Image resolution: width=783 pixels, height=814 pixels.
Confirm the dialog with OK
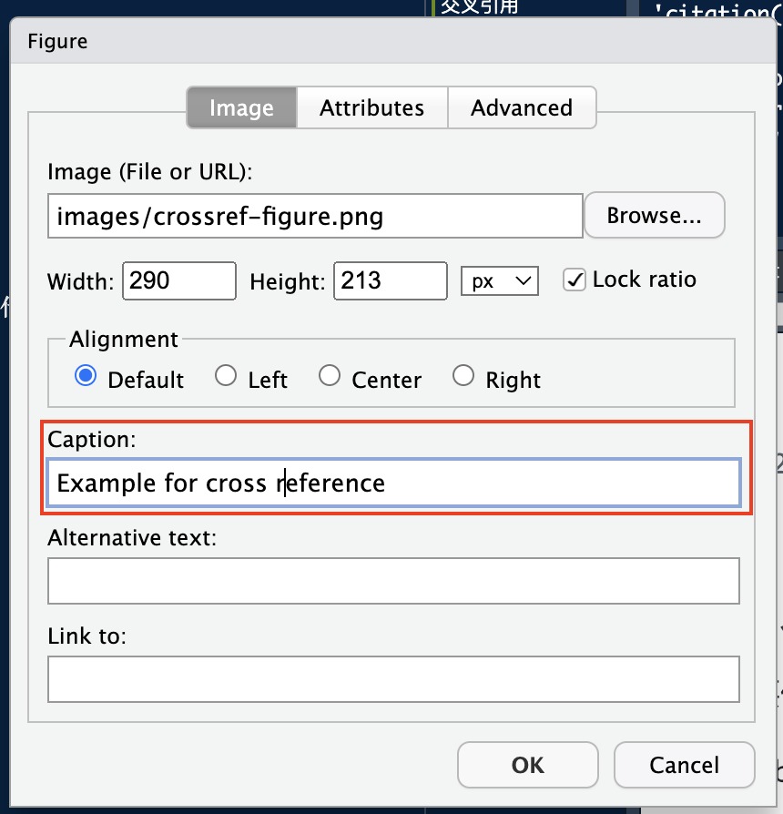click(528, 765)
